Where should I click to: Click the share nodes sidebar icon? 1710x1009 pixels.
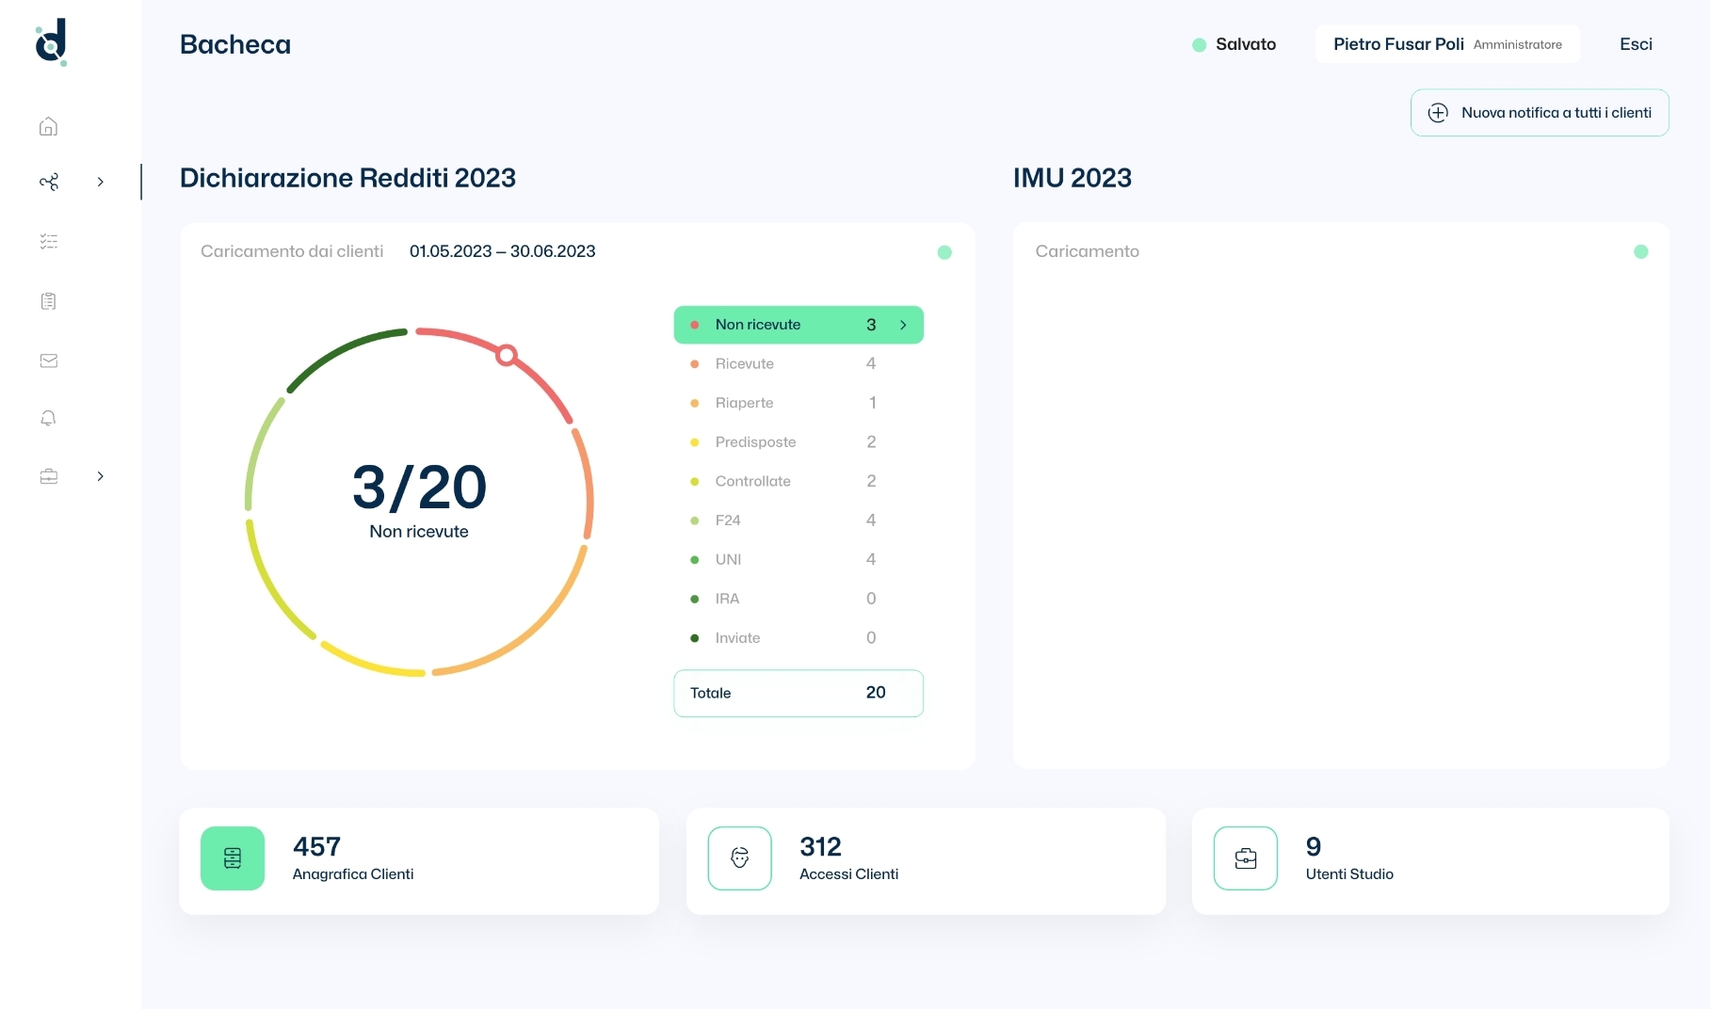click(x=49, y=182)
